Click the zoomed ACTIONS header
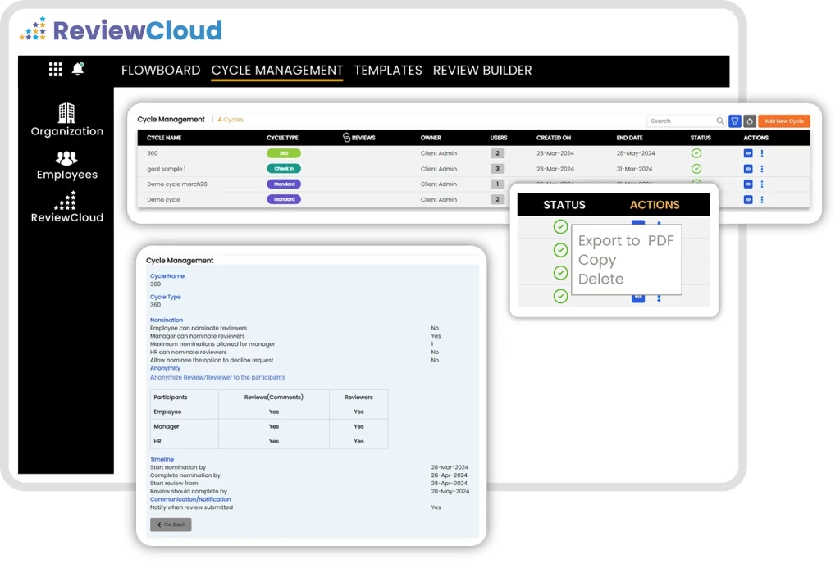840x564 pixels. point(655,205)
